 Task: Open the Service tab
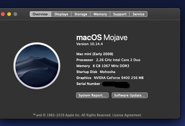tap(138, 14)
